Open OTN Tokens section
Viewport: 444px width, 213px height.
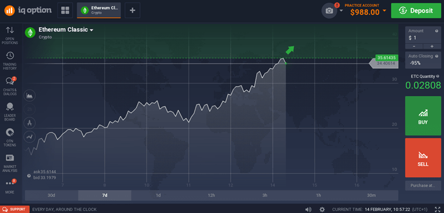[10, 137]
